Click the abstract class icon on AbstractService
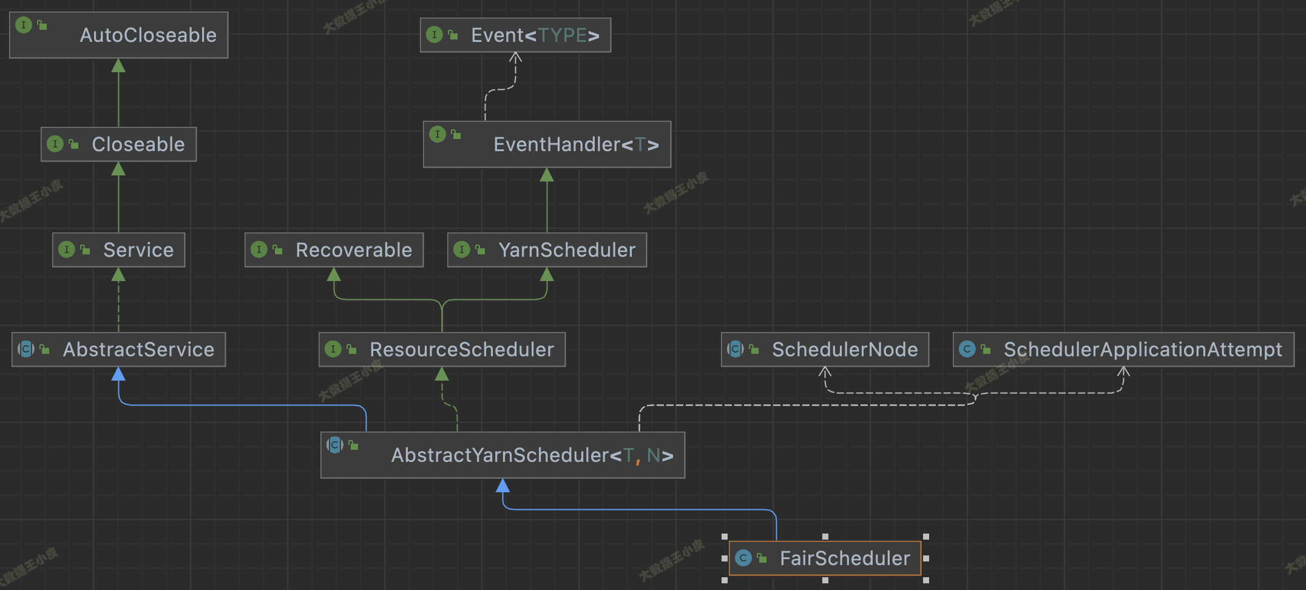This screenshot has width=1306, height=590. 26,349
